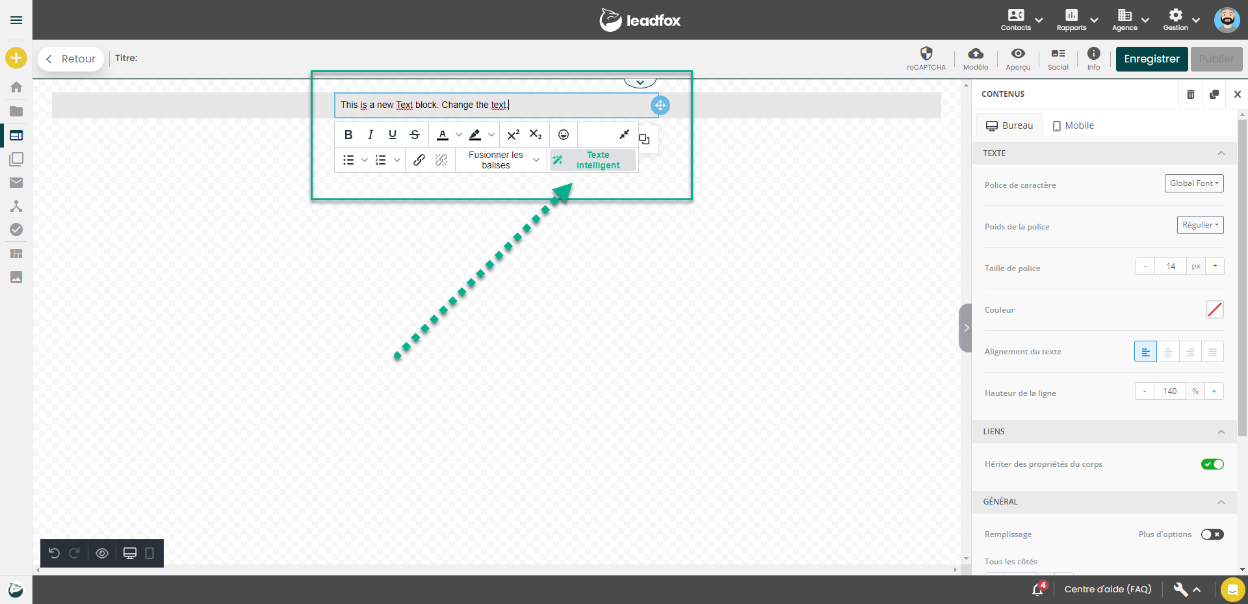Strike through the selected text
Image resolution: width=1248 pixels, height=604 pixels.
(415, 135)
